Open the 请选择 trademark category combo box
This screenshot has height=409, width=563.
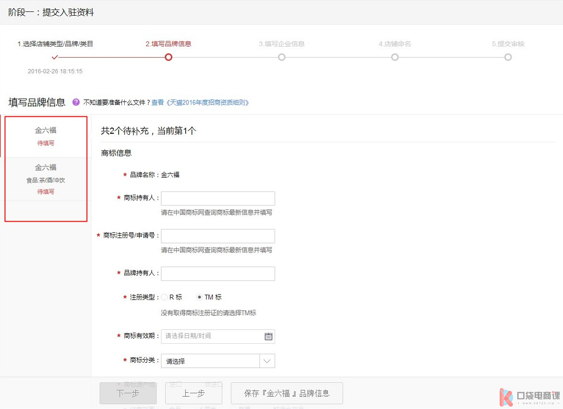(210, 361)
